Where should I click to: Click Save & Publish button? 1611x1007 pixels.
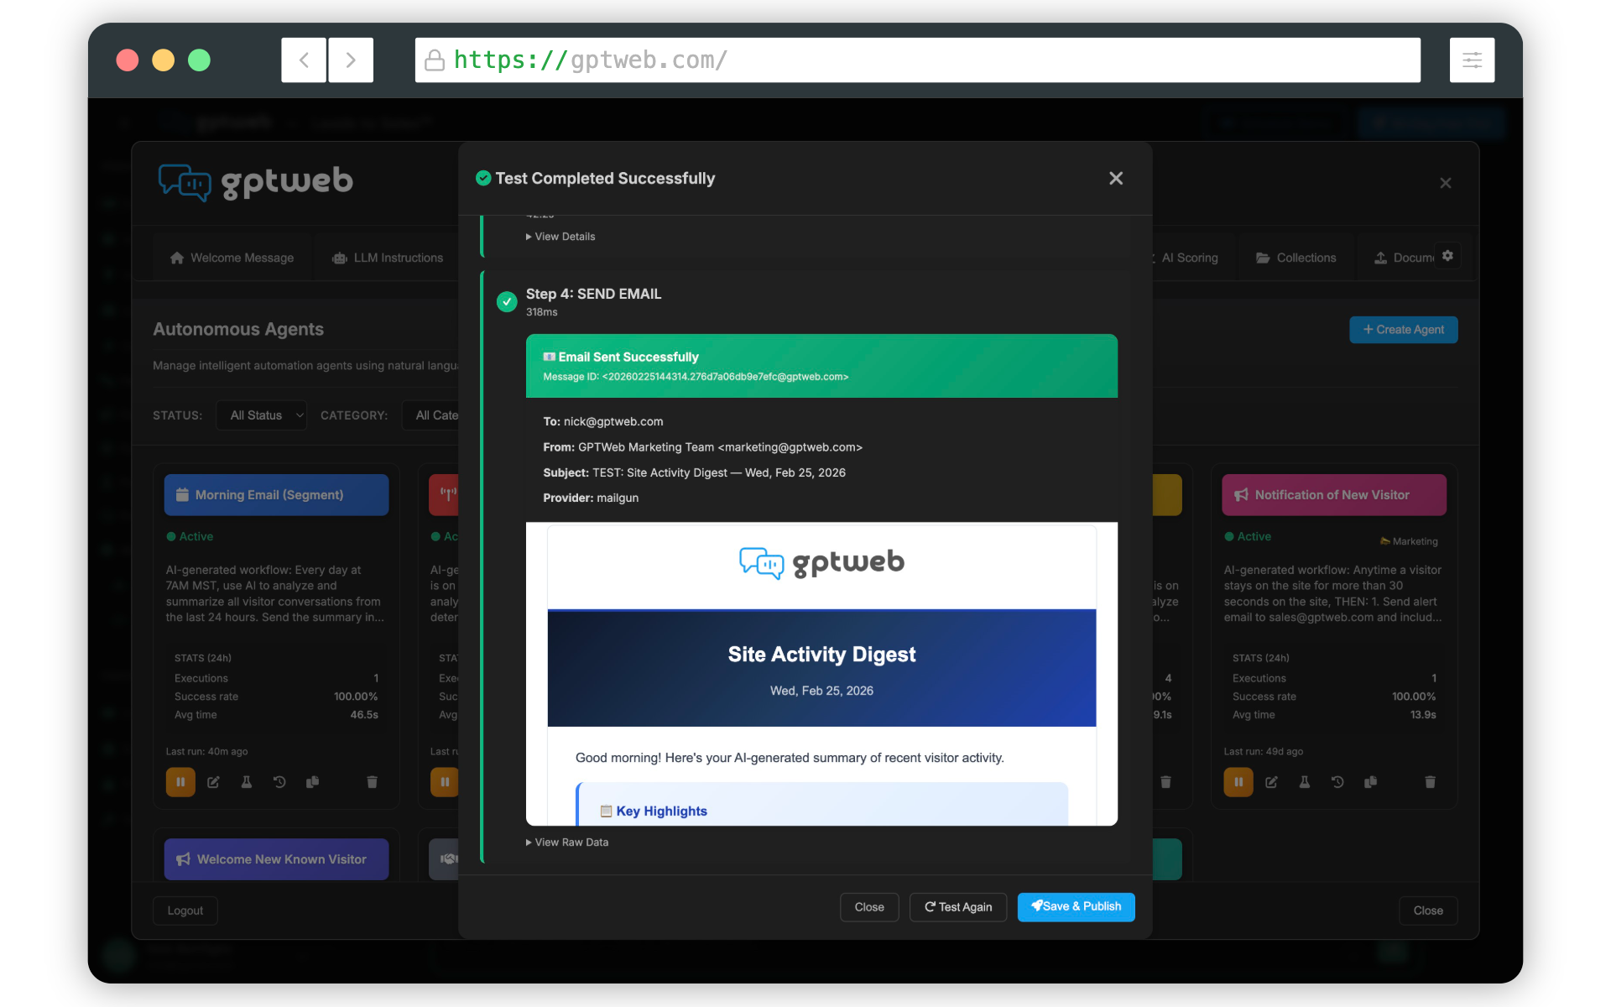coord(1076,906)
